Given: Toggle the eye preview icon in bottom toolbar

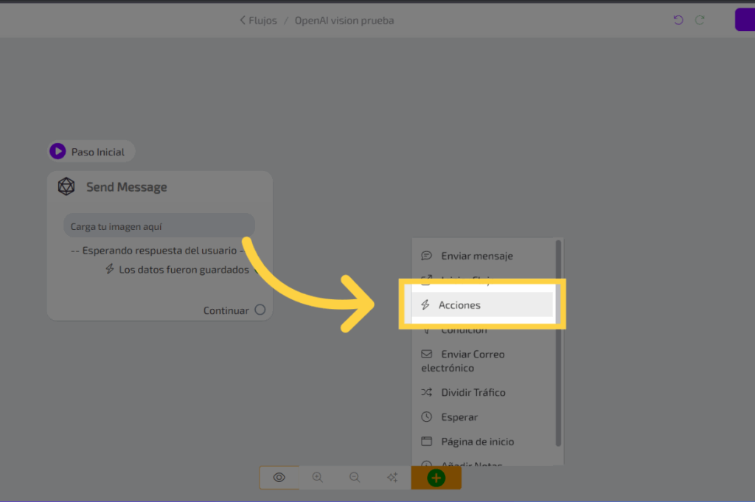Looking at the screenshot, I should click(279, 478).
